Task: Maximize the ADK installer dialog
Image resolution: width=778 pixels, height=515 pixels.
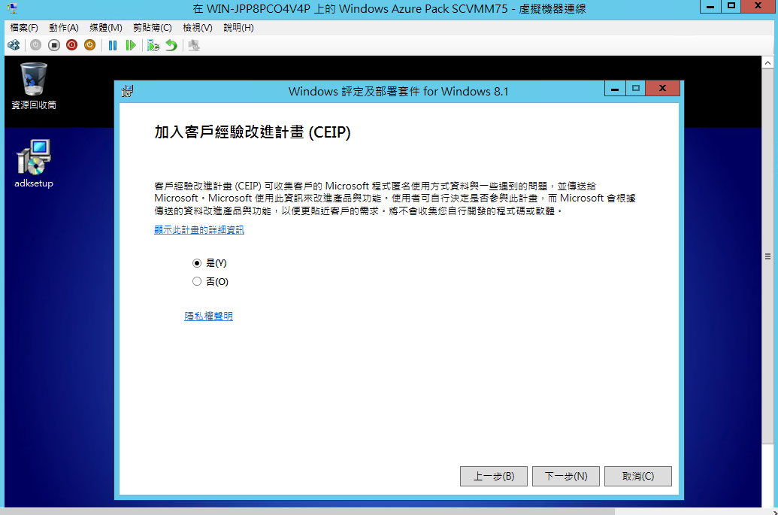Action: [636, 89]
